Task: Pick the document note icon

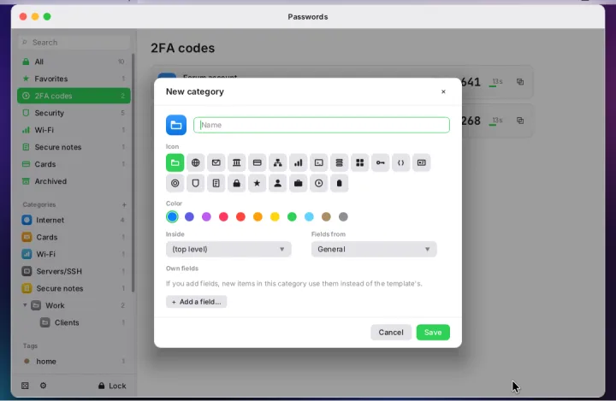Action: (x=216, y=183)
